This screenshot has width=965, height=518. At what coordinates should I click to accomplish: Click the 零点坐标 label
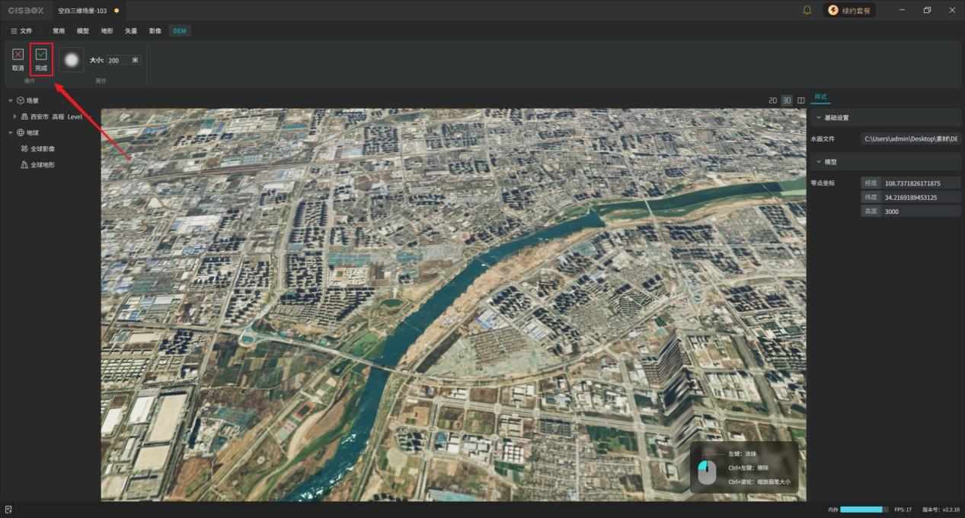823,183
